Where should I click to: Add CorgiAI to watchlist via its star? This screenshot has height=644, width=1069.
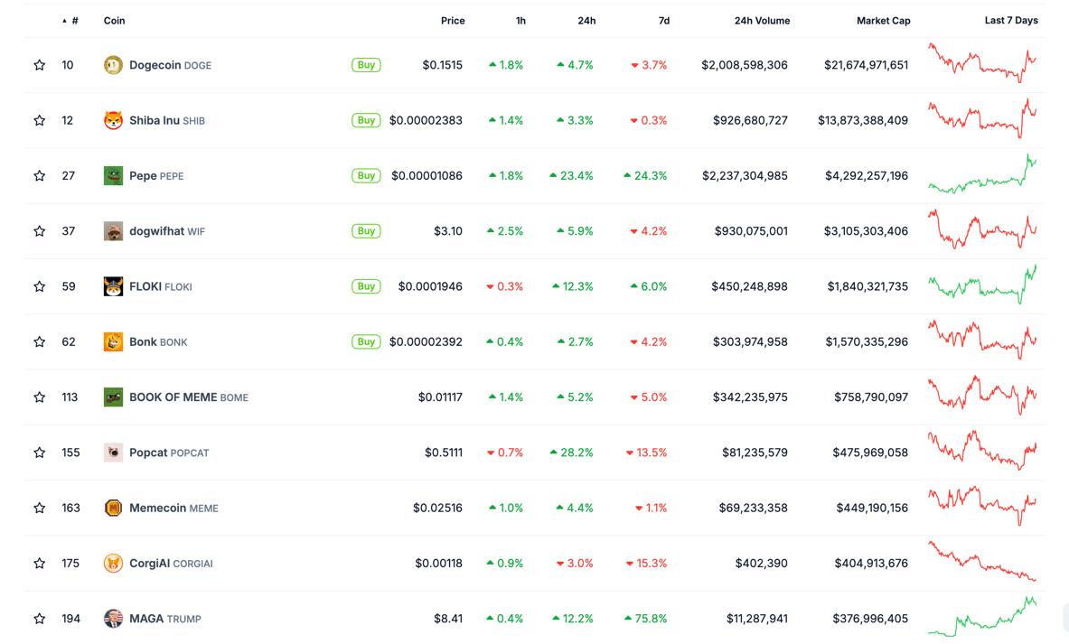[39, 563]
